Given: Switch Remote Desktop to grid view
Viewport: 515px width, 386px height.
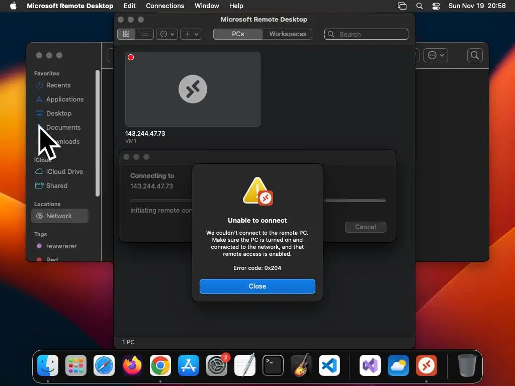Looking at the screenshot, I should 126,34.
